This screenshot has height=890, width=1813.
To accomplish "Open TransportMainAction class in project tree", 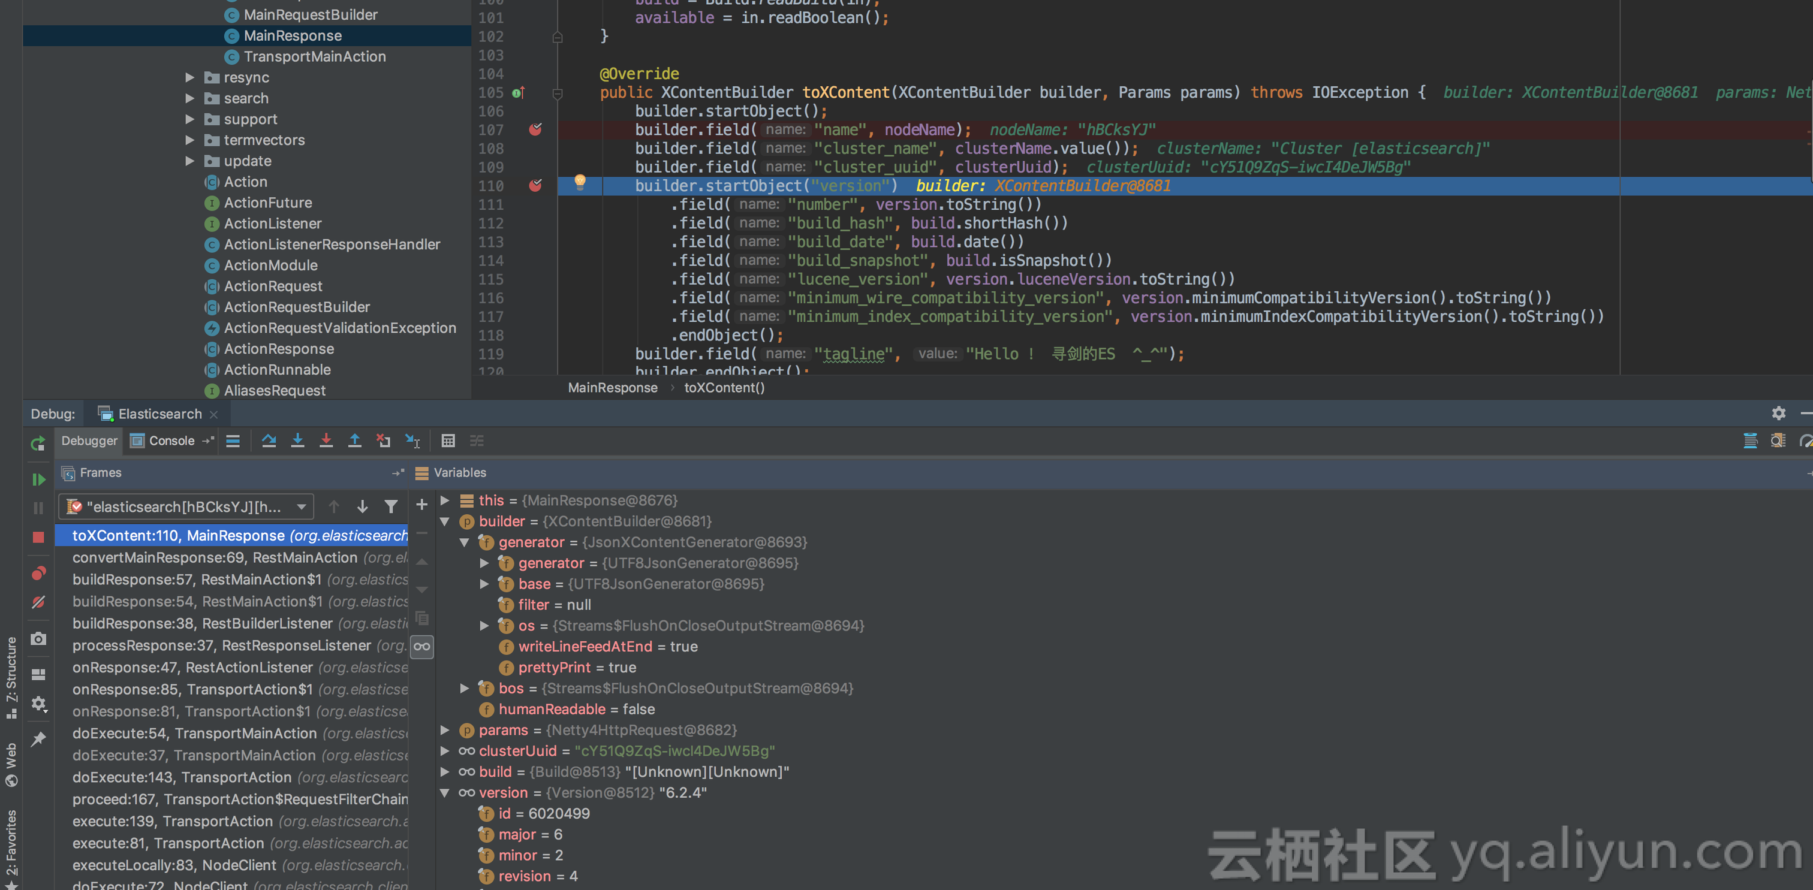I will tap(314, 56).
